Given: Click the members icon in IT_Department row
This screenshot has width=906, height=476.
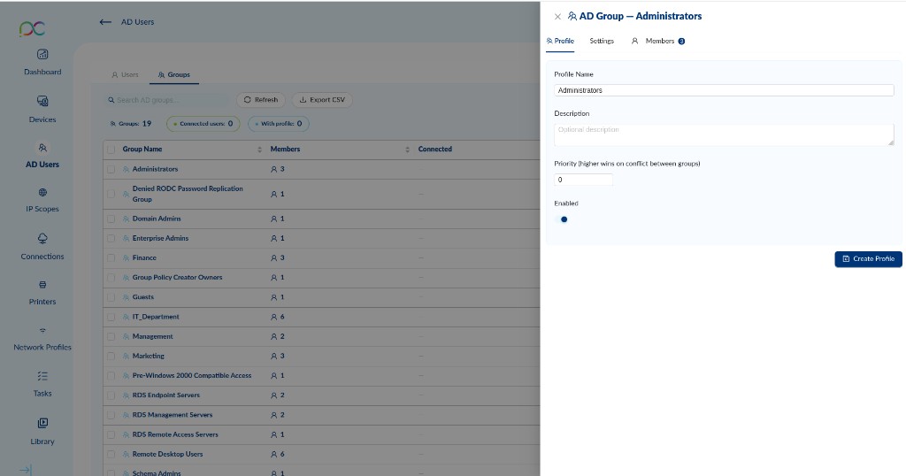Looking at the screenshot, I should [x=274, y=317].
